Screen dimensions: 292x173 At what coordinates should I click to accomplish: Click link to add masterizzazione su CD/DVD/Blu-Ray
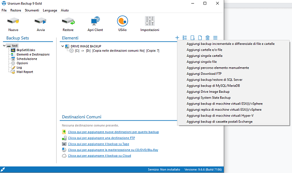(x=113, y=150)
